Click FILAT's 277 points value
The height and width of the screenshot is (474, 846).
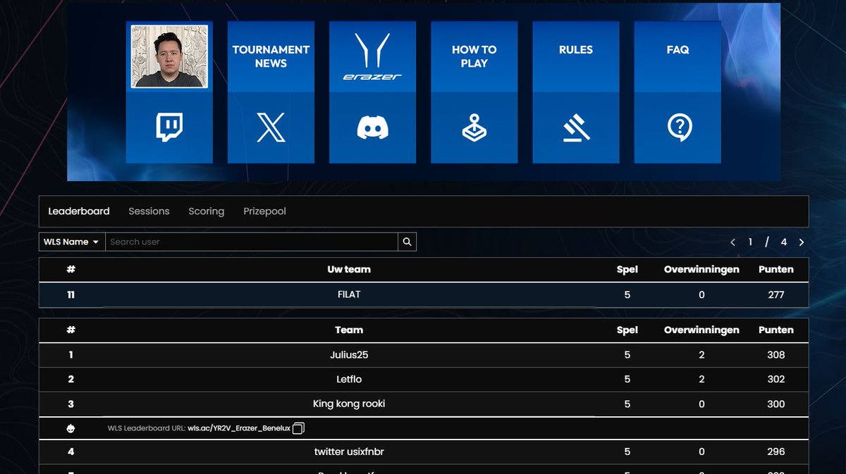click(x=775, y=295)
